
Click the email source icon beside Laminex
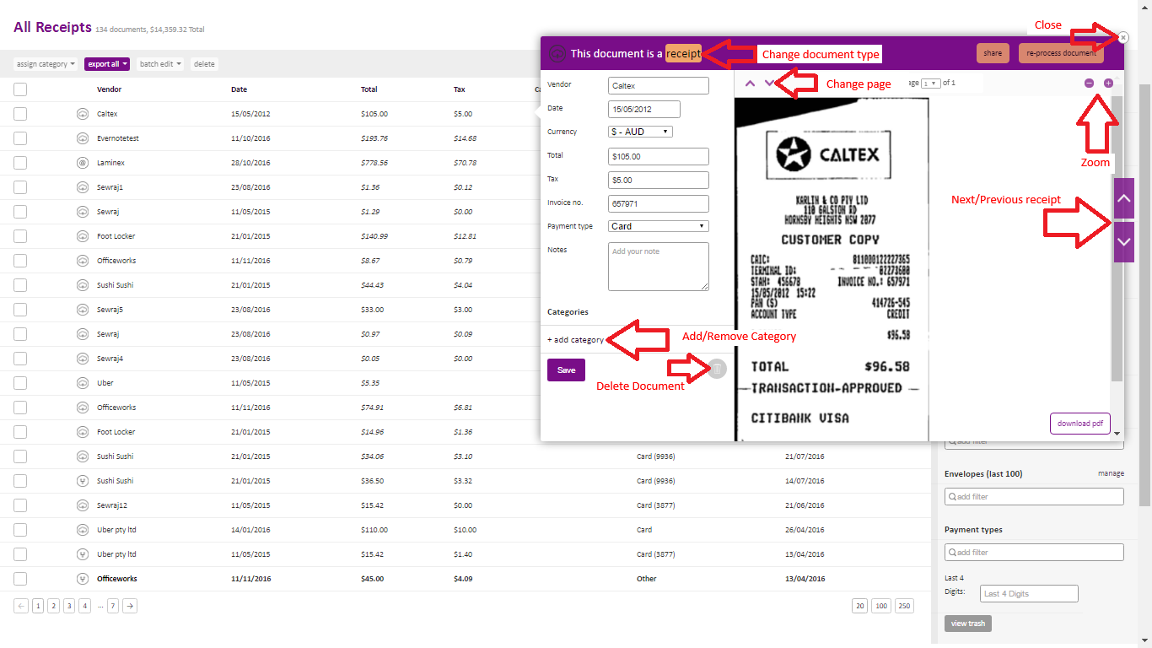[83, 163]
